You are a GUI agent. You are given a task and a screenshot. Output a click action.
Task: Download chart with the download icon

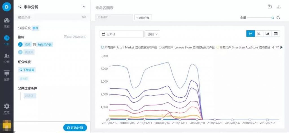[279, 7]
